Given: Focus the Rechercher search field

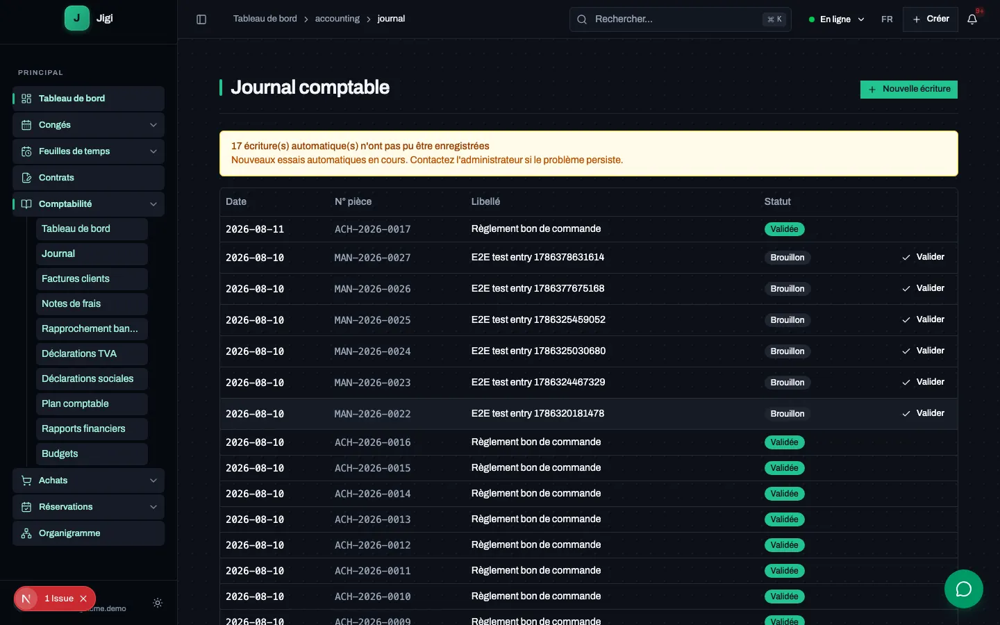Looking at the screenshot, I should pyautogui.click(x=681, y=19).
